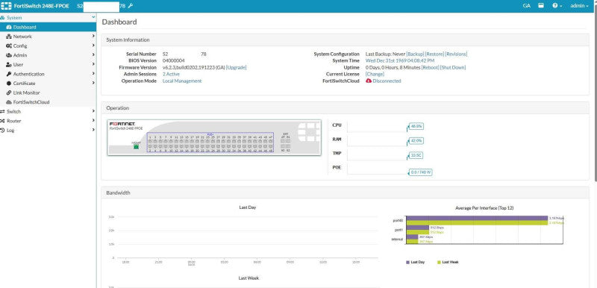Click the GA label in header
Viewport: 597px width, 288px height.
coord(527,6)
